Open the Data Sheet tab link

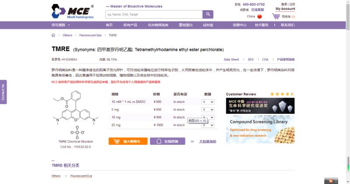(231, 59)
